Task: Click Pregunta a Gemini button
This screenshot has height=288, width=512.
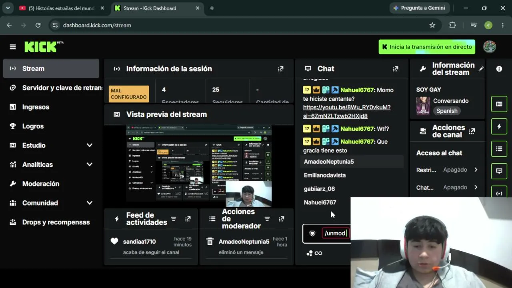Action: coord(419,8)
